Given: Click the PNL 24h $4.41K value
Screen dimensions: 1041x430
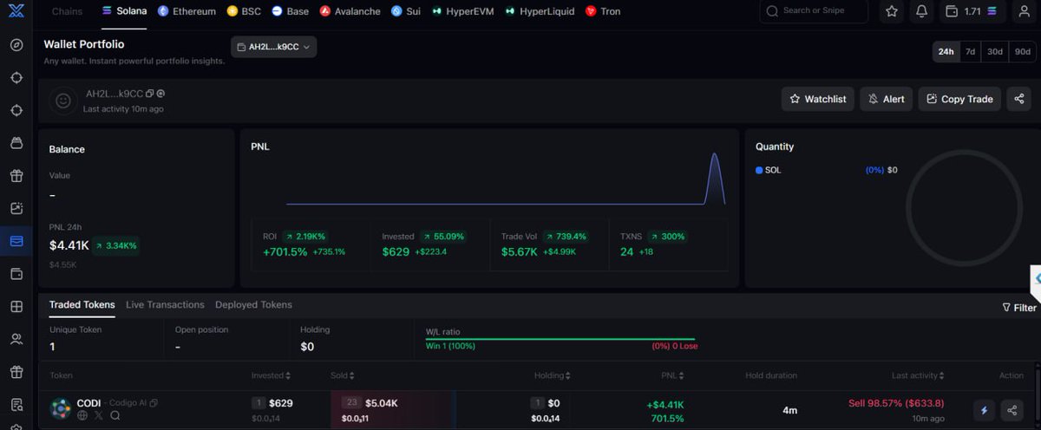Looking at the screenshot, I should click(x=69, y=245).
